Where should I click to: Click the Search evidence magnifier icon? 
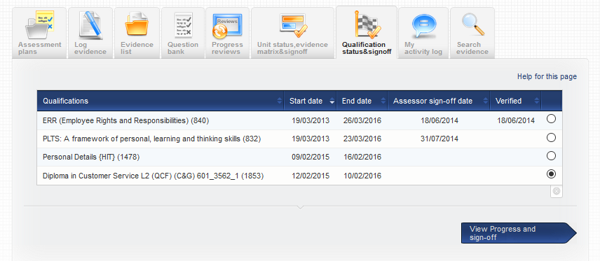point(472,24)
